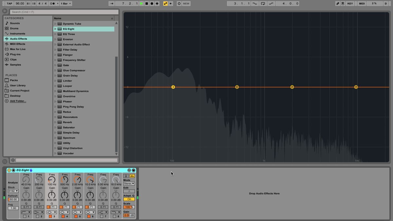The image size is (393, 221).
Task: Start arrangement recording with the Record button
Action: point(152,4)
